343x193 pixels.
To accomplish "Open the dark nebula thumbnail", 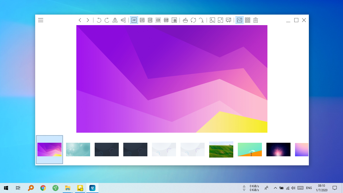I will pos(278,150).
